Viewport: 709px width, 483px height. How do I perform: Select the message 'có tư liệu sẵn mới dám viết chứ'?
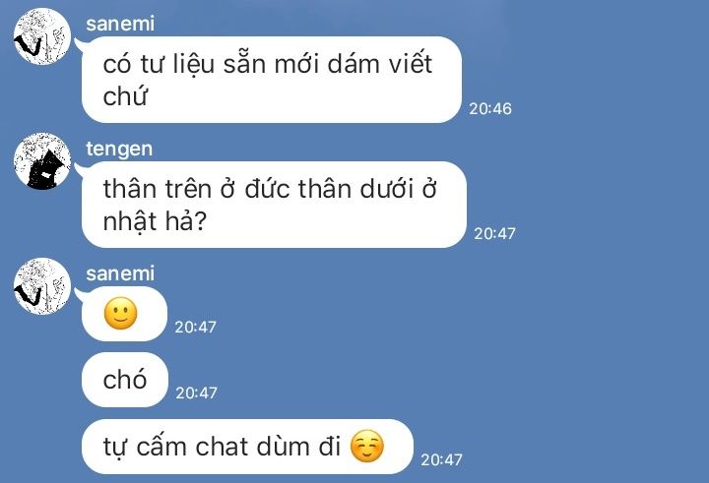272,80
